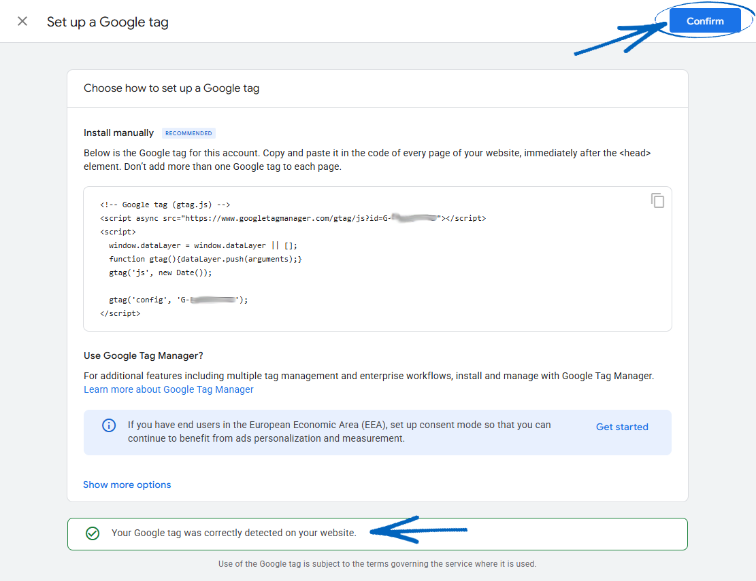
Task: Click the Use Google Tag Manager? heading
Action: (143, 355)
